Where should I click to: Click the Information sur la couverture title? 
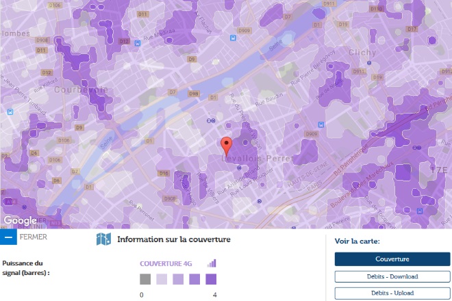[174, 239]
